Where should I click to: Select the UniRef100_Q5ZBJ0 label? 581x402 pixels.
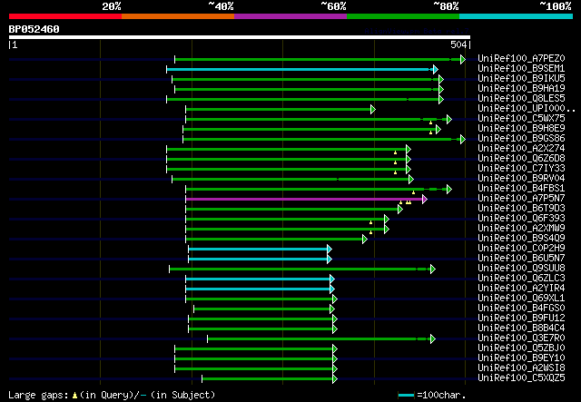tap(521, 348)
